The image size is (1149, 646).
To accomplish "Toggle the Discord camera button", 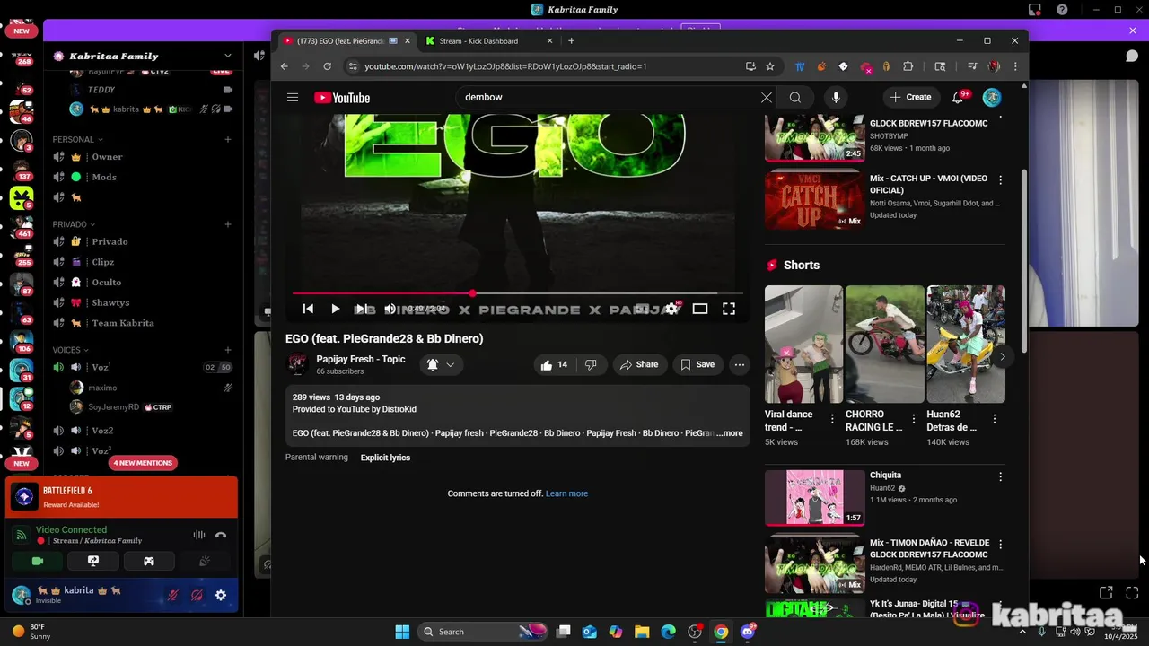I will pyautogui.click(x=38, y=561).
